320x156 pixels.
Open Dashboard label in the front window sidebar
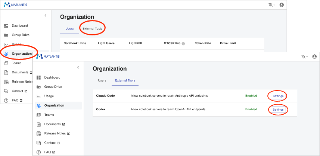click(52, 77)
